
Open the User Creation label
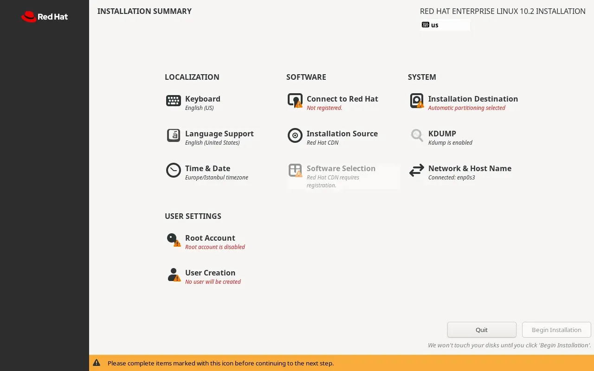pyautogui.click(x=210, y=273)
